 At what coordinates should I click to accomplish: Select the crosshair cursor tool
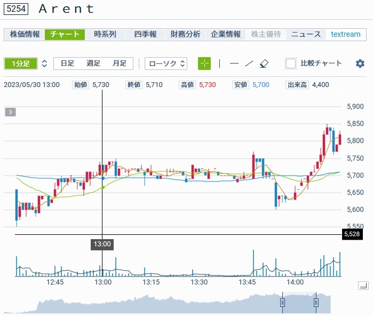pyautogui.click(x=204, y=64)
